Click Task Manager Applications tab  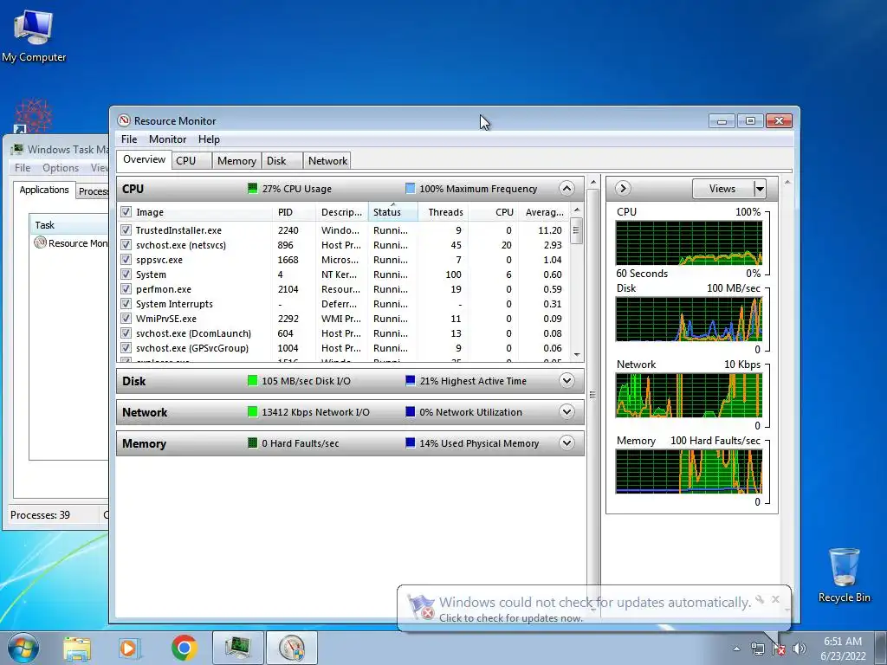[x=44, y=190]
